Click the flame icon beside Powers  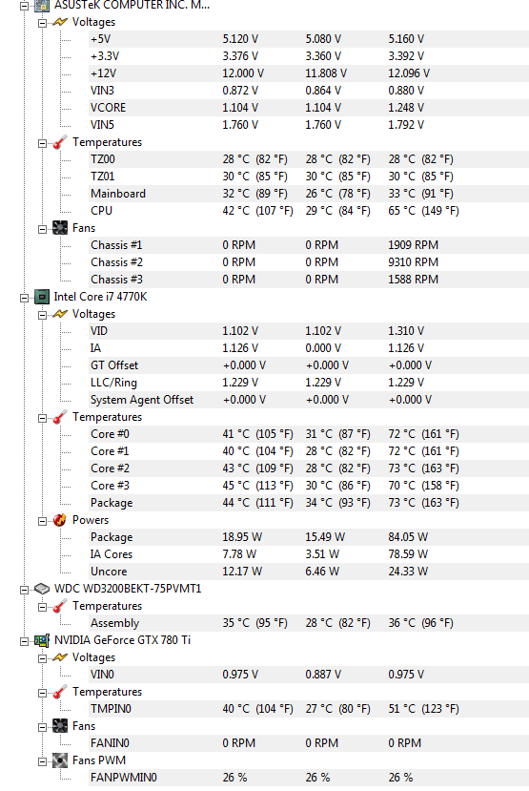(x=60, y=520)
